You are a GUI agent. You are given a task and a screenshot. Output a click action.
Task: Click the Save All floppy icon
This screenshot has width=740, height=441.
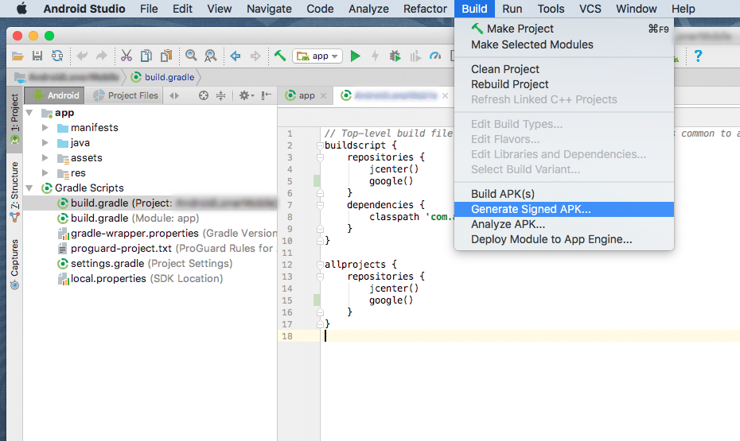click(37, 56)
